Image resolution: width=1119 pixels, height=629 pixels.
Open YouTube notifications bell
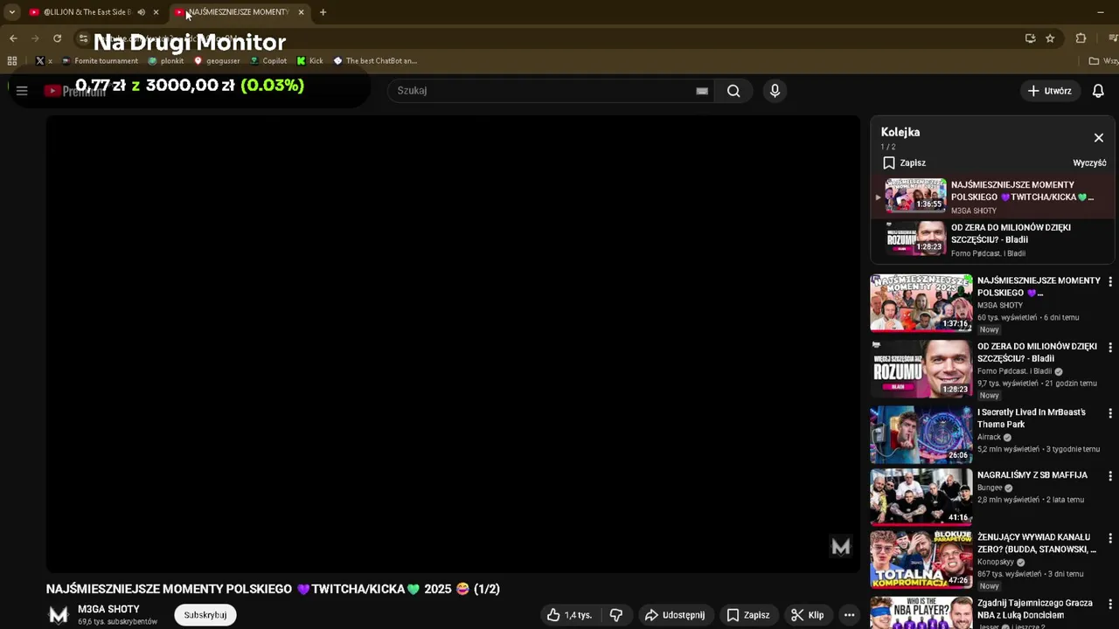click(1098, 91)
